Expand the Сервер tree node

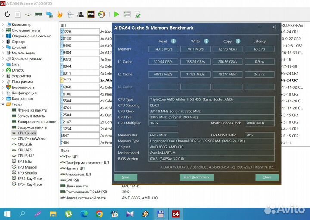(3, 42)
